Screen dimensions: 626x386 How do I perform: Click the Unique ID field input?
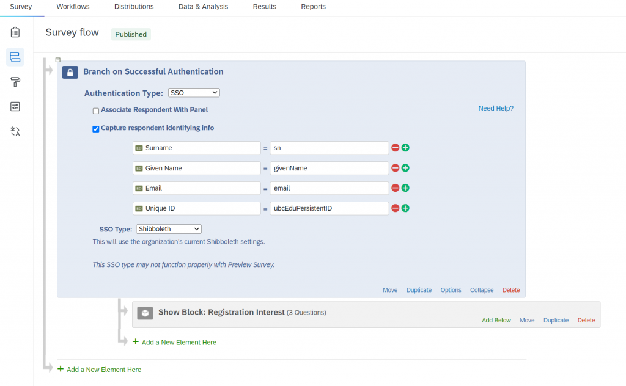[197, 208]
